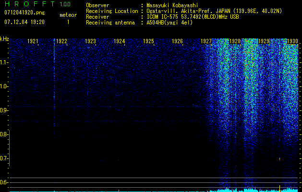Click the 0.9 frequency axis label
The image size is (302, 192).
click(3, 110)
